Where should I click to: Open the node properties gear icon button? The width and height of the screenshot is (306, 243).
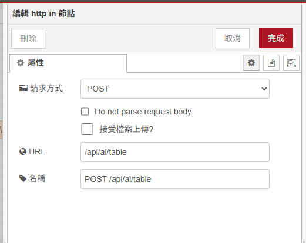(x=251, y=63)
